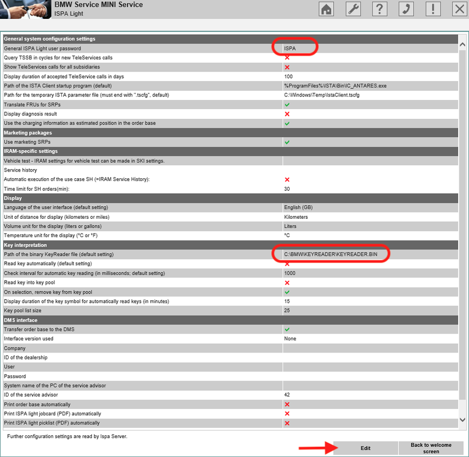469x457 pixels.
Task: Select °C temperature unit value
Action: click(x=287, y=235)
